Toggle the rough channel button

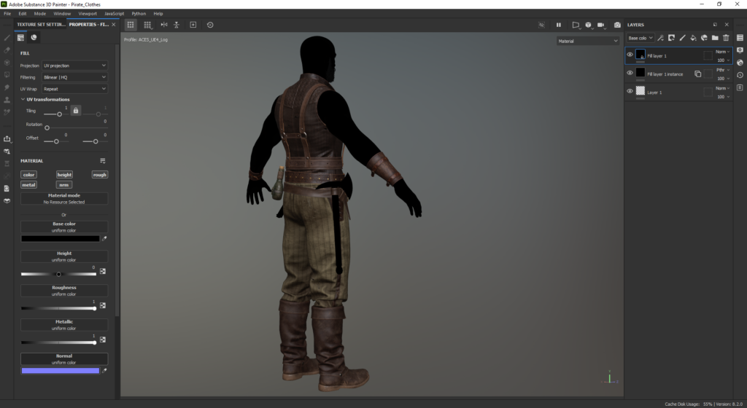[x=99, y=175]
